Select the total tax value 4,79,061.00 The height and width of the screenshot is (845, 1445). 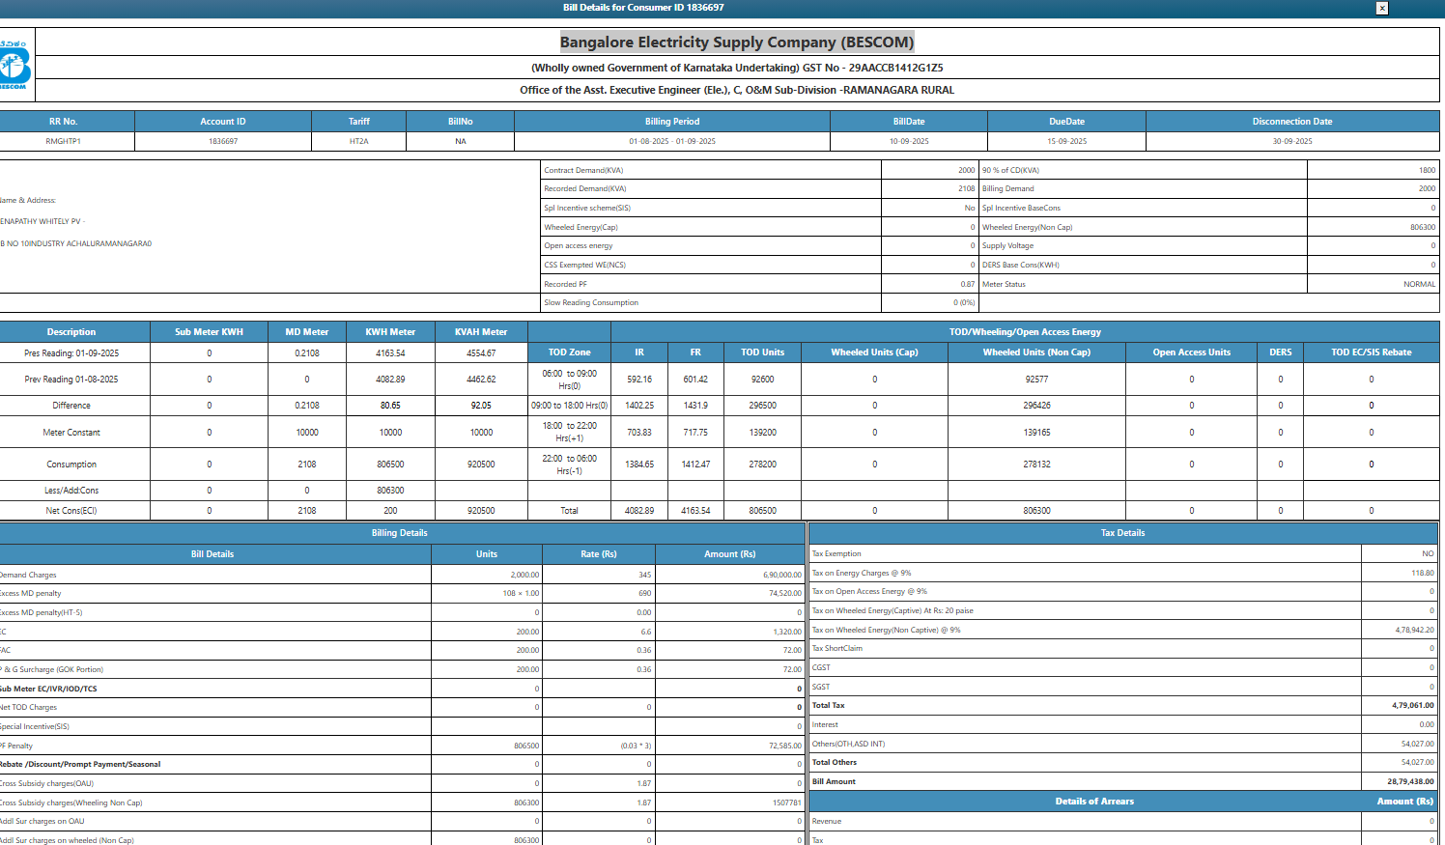(1413, 706)
